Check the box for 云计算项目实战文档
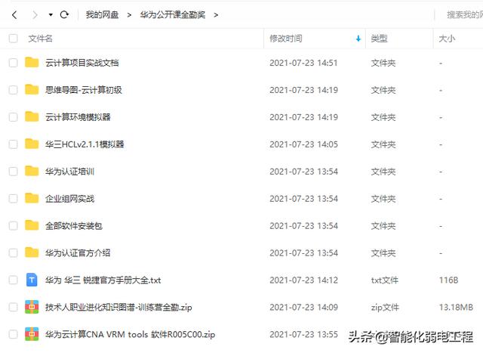The image size is (483, 353). pyautogui.click(x=14, y=63)
